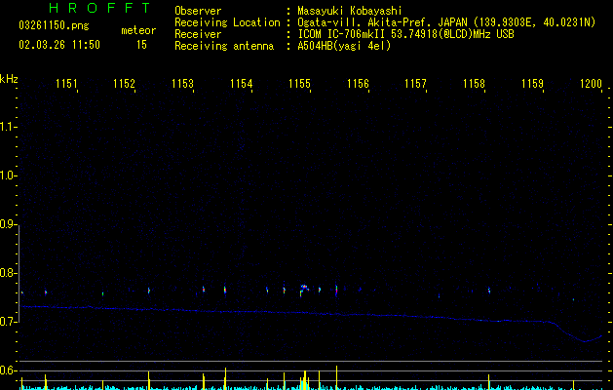Click the 1.0 kHz frequency label

click(8, 175)
